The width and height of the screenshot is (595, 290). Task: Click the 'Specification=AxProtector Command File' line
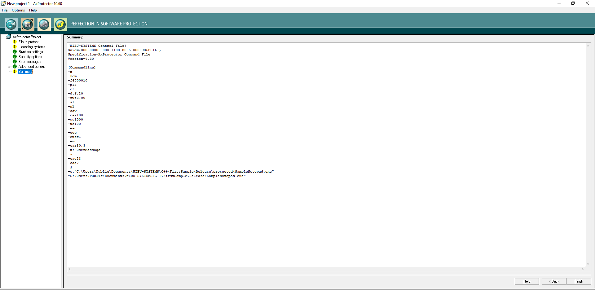109,55
